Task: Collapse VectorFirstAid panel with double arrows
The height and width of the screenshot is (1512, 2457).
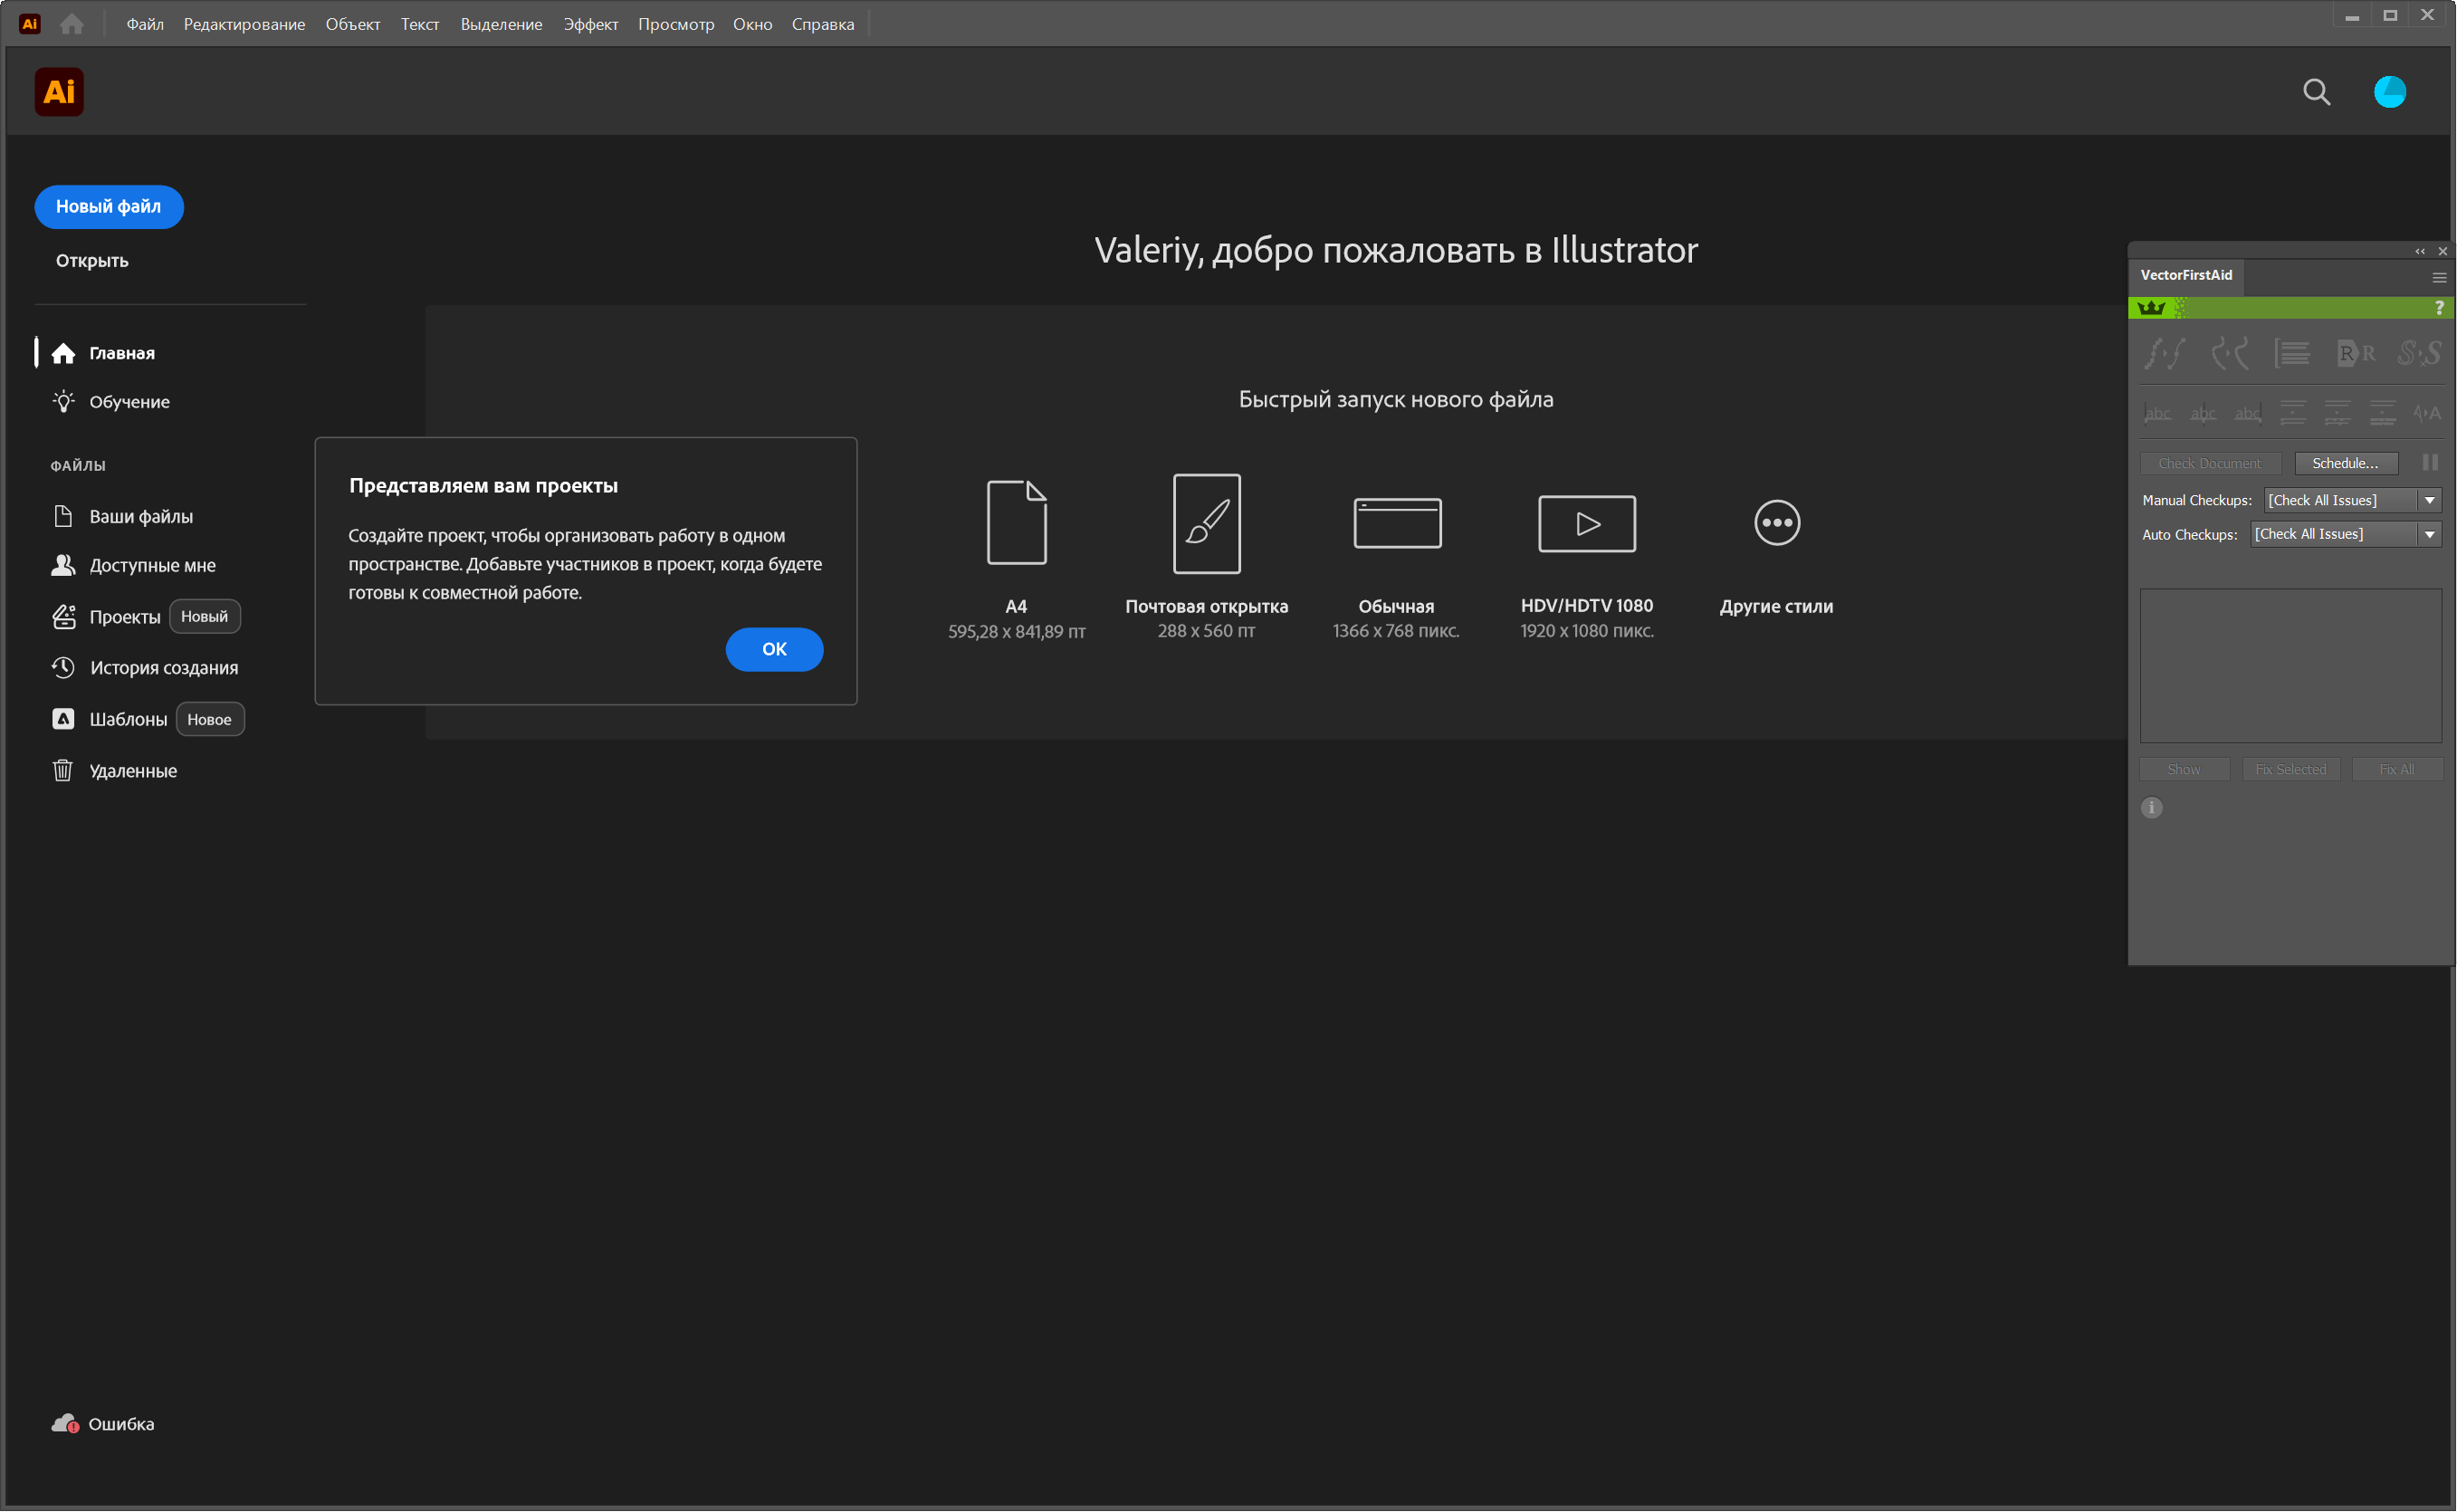Action: click(x=2419, y=251)
